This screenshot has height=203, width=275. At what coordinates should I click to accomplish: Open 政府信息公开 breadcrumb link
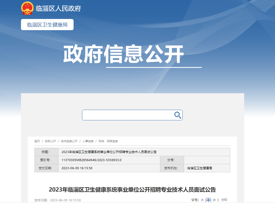click(x=69, y=141)
